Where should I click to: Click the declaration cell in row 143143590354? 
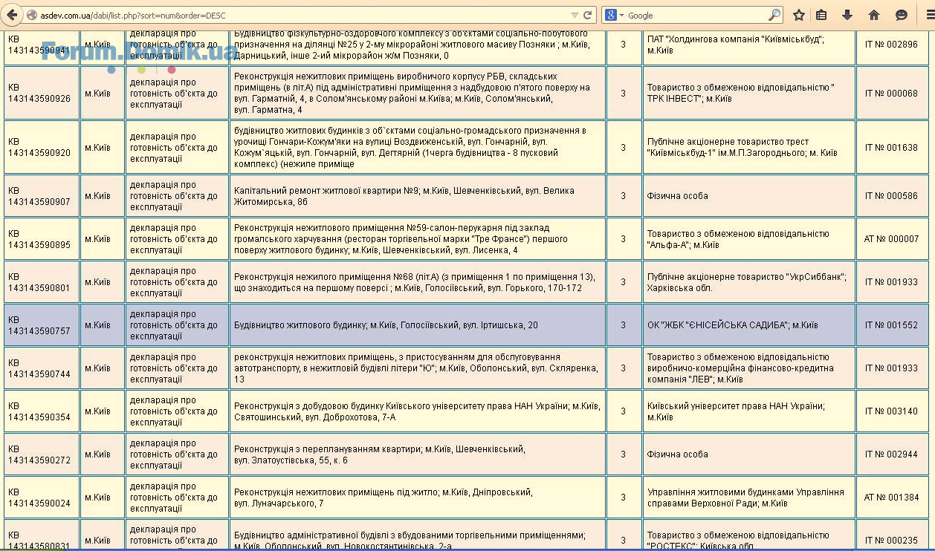pos(178,411)
